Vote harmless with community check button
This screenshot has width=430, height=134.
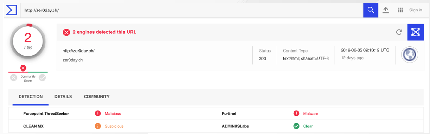click(42, 78)
